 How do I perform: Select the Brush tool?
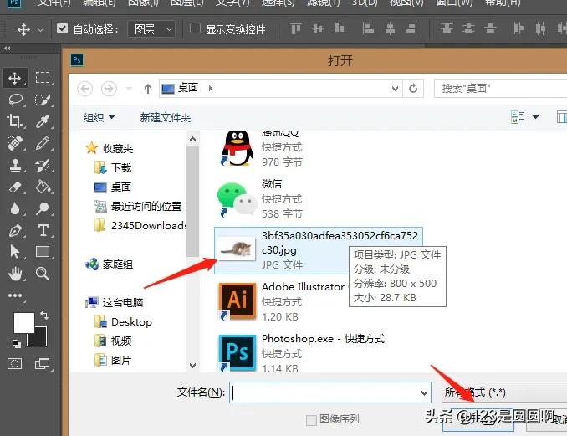(43, 143)
